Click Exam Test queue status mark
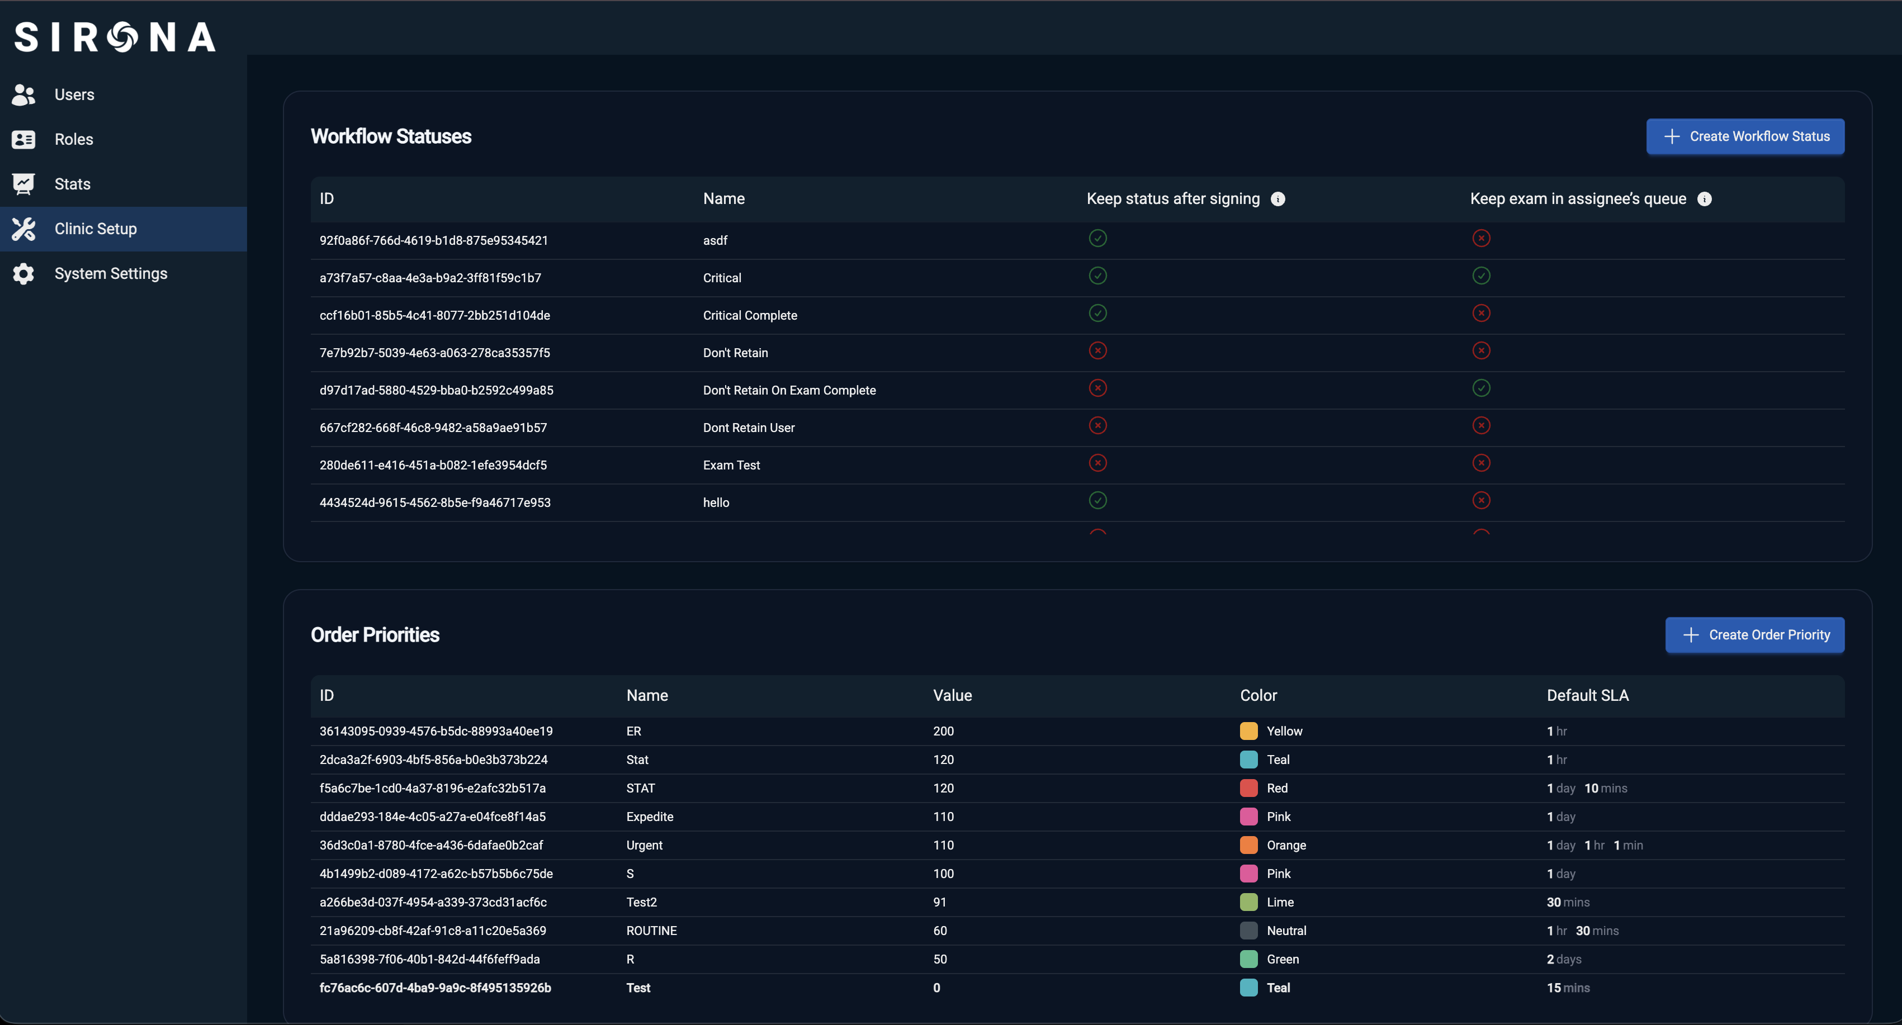The width and height of the screenshot is (1902, 1025). click(1481, 463)
